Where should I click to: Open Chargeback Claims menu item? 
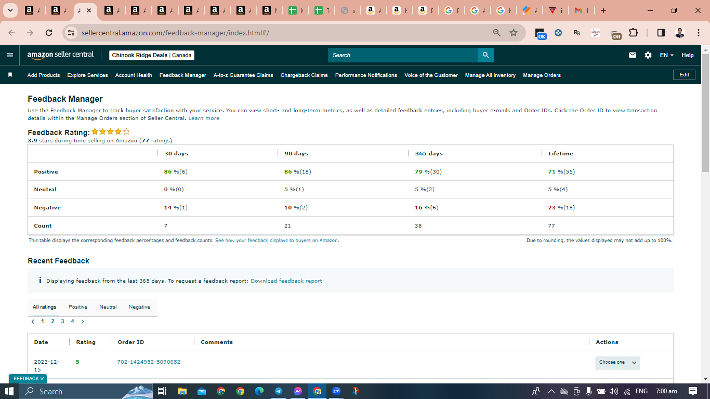(x=304, y=75)
